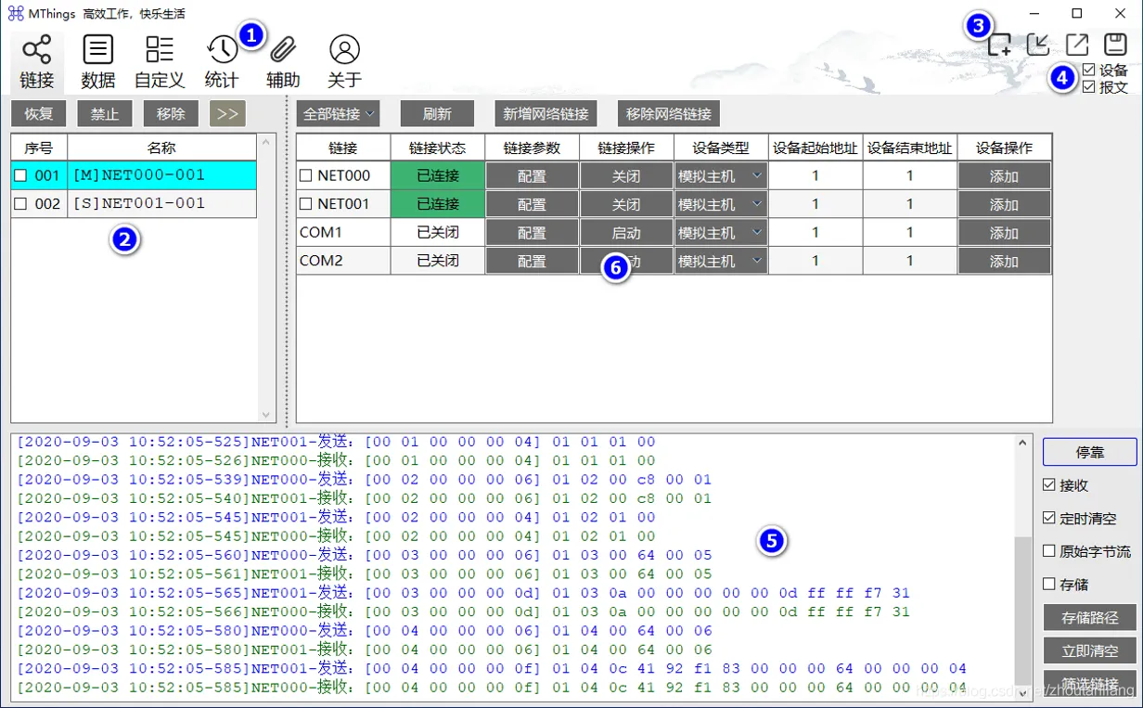The image size is (1143, 708).
Task: Click the export arrow icon at top right
Action: 1076,44
